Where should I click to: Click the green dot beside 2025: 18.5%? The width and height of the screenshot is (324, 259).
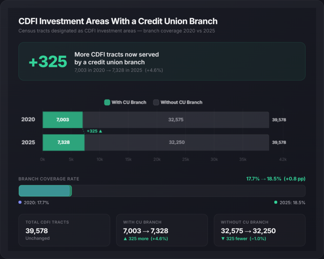[276, 202]
